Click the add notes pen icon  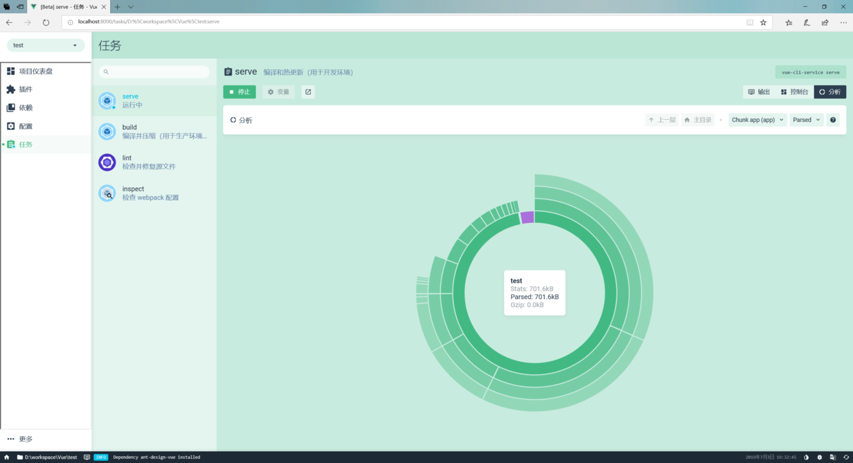click(807, 22)
